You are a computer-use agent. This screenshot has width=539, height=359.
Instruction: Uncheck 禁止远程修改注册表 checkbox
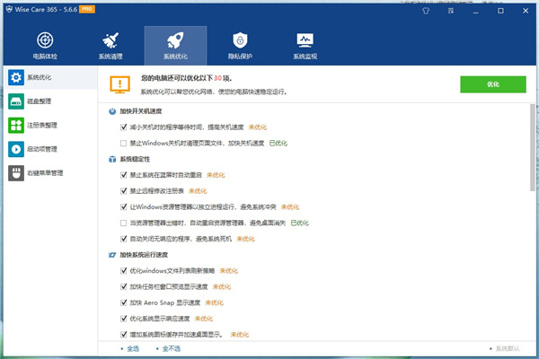(x=124, y=191)
